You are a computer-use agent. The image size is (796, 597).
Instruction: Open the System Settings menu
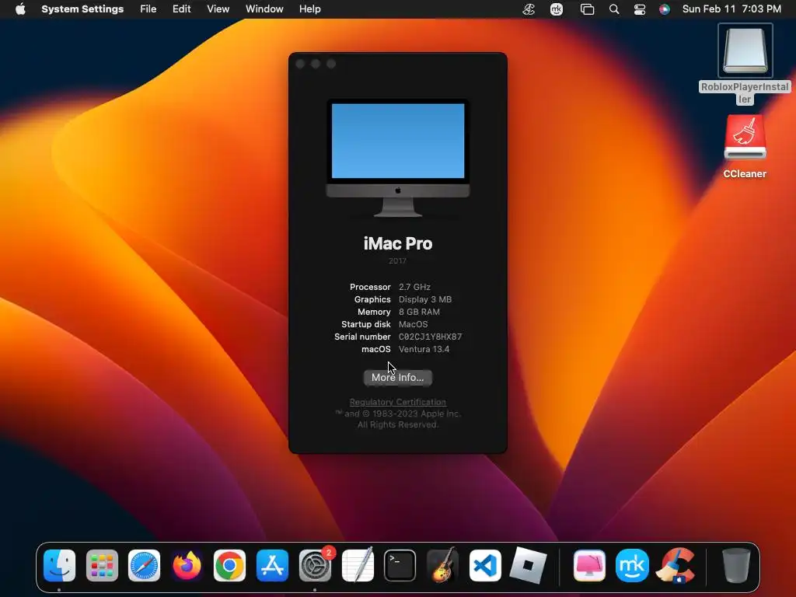point(82,9)
